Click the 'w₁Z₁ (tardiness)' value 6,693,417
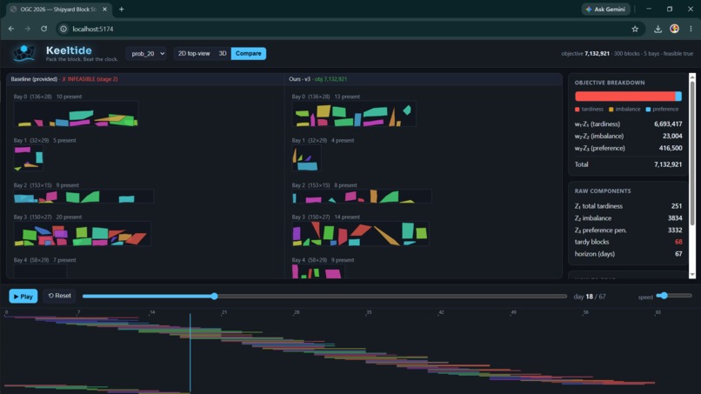This screenshot has width=701, height=394. (x=668, y=124)
